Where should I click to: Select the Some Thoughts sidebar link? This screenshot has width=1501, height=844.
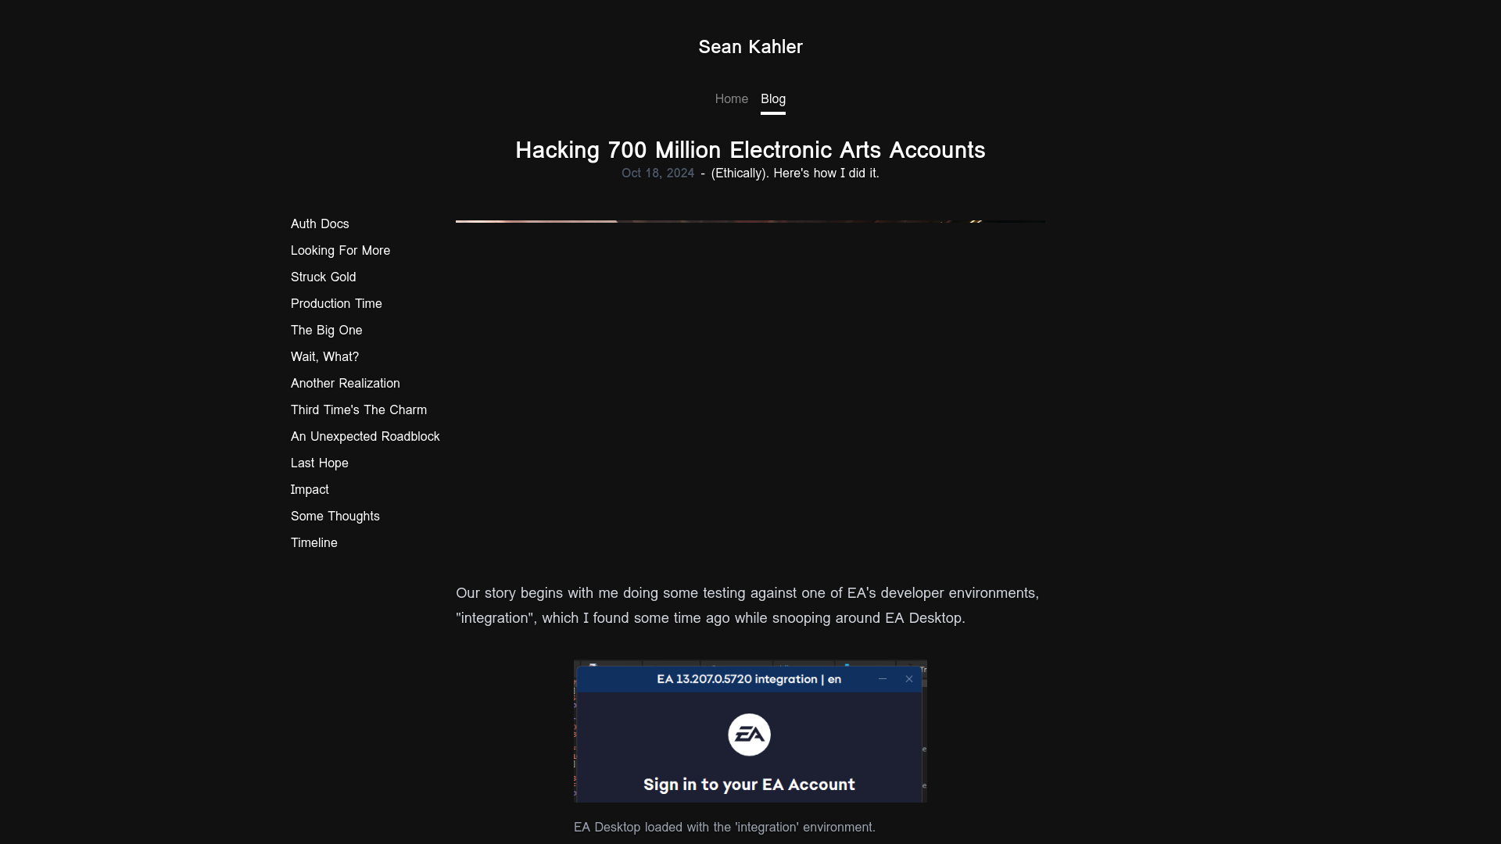click(x=335, y=515)
